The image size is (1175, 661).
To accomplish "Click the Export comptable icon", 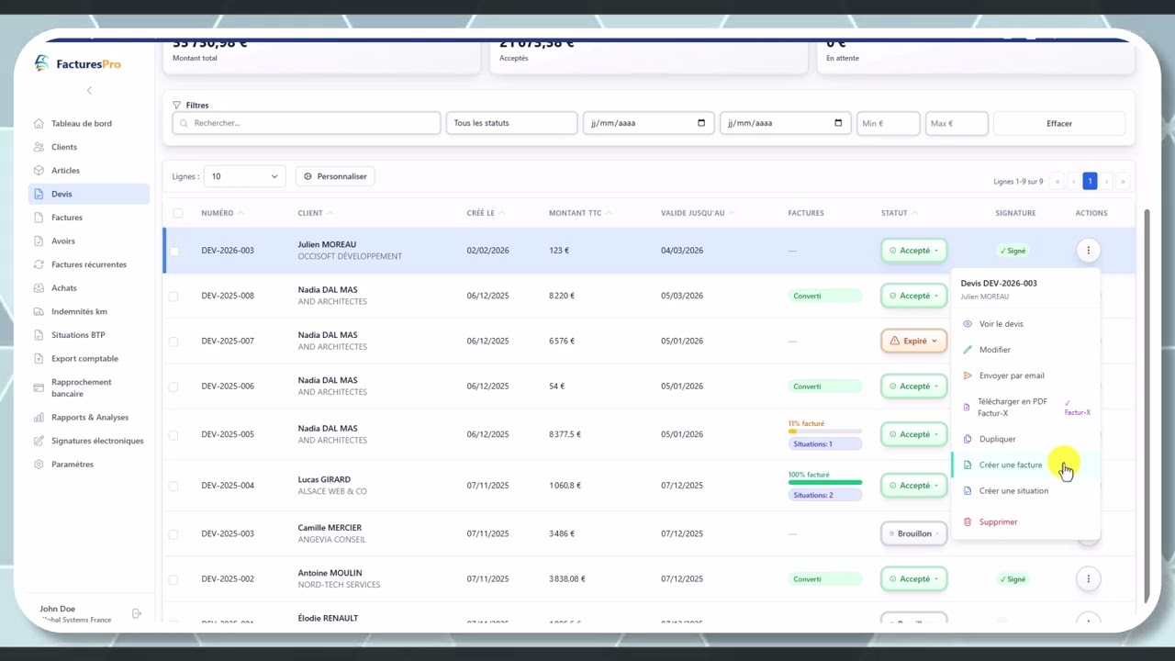I will pyautogui.click(x=39, y=359).
